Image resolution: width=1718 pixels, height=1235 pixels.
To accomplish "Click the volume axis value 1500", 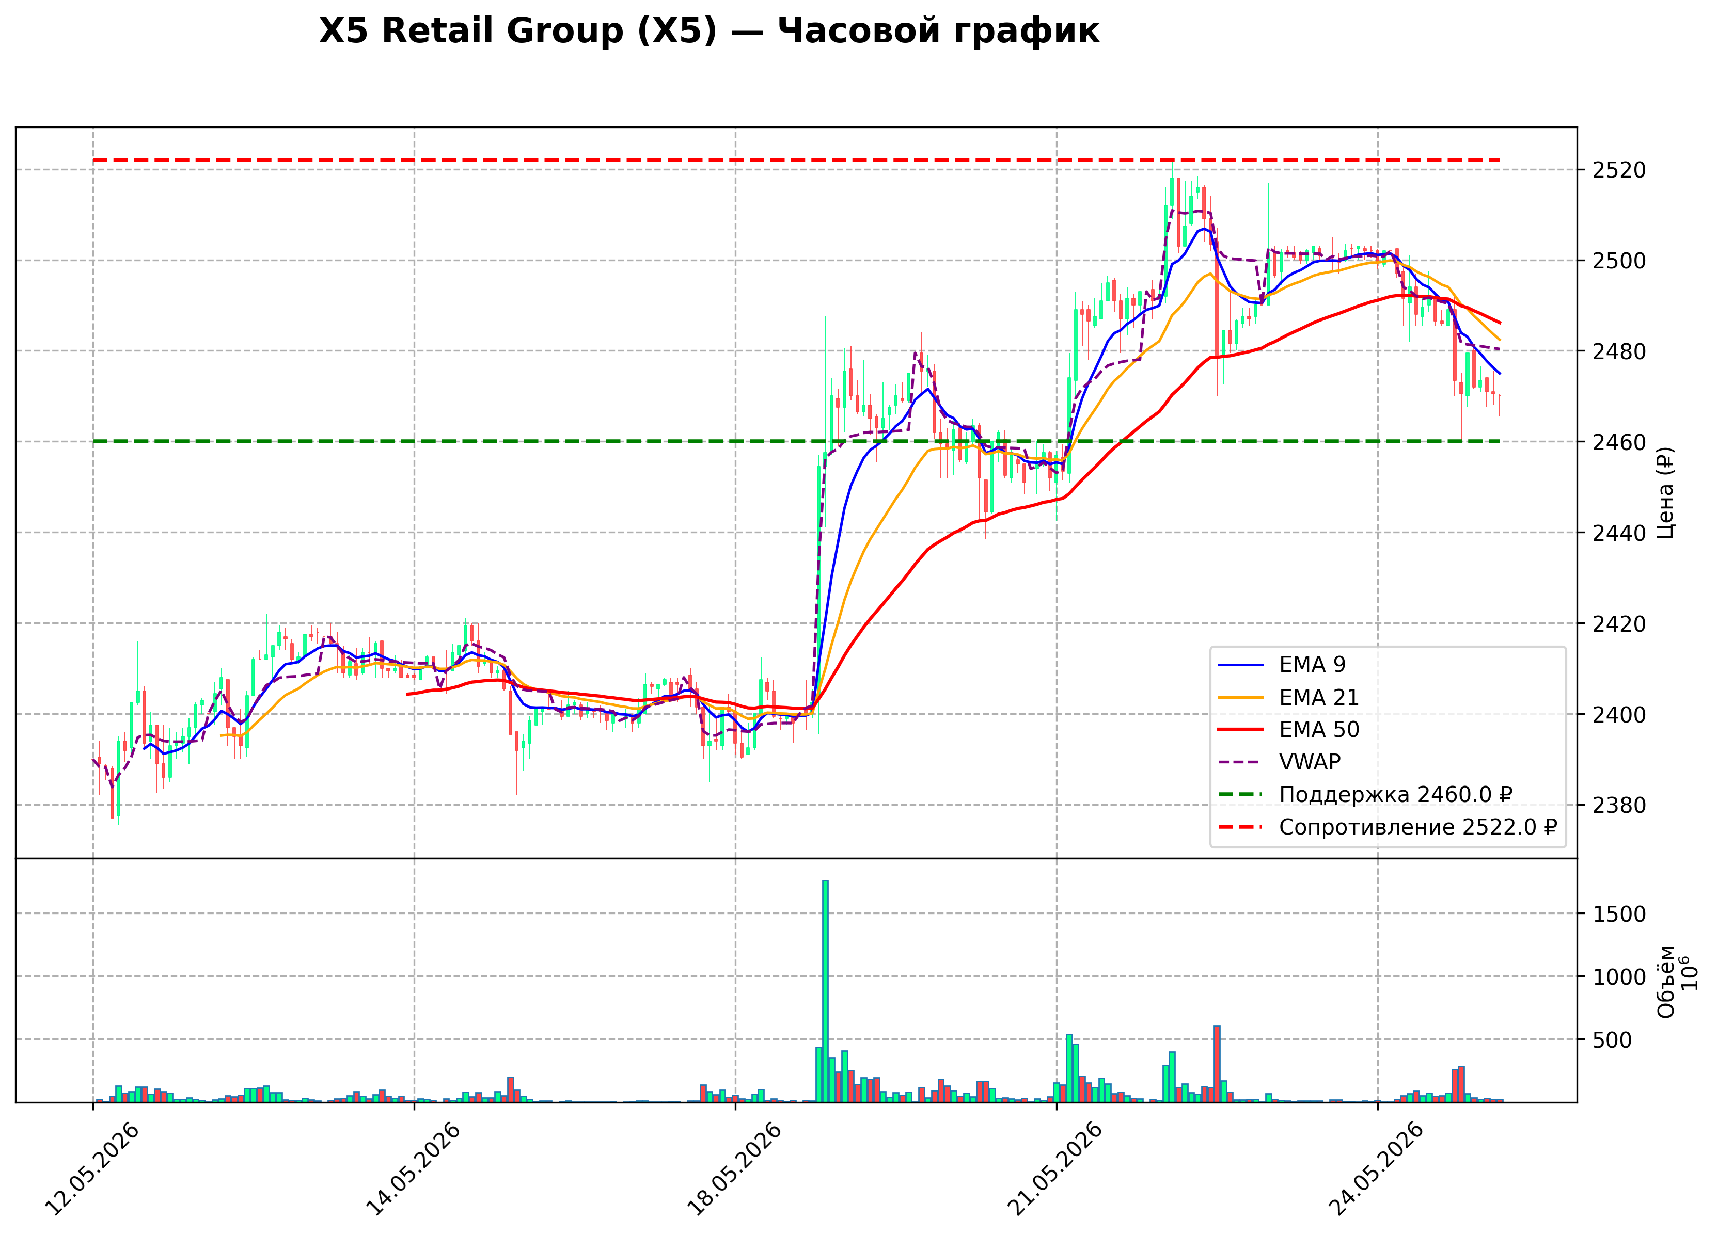I will point(1619,915).
